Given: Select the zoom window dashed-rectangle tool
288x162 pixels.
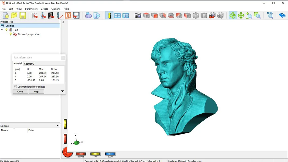Looking at the screenshot, I should (257, 15).
